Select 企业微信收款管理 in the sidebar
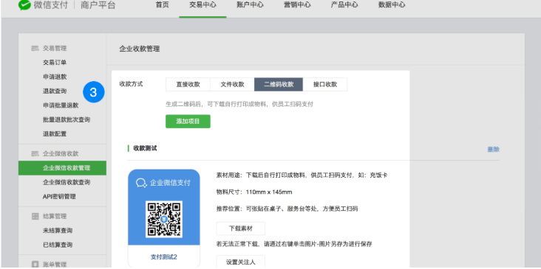 (x=62, y=168)
